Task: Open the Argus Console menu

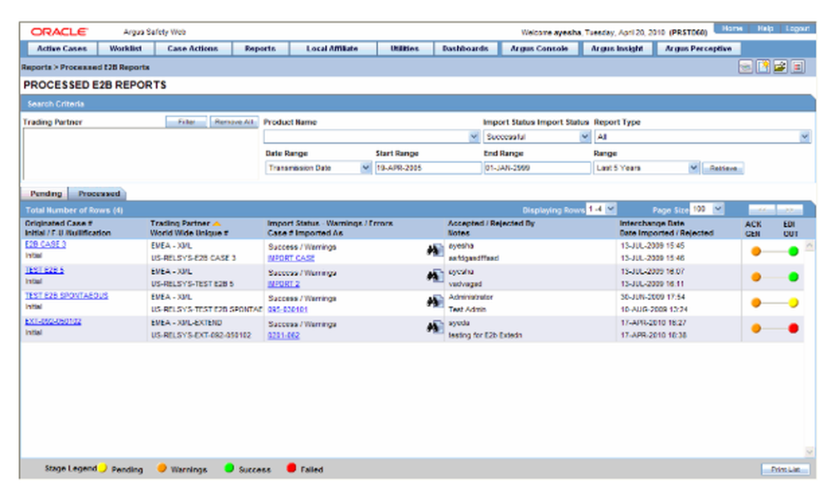Action: tap(539, 48)
